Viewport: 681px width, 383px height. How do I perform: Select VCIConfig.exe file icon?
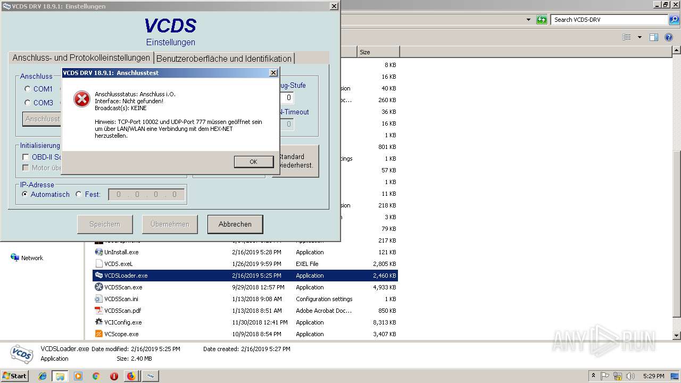tap(99, 322)
